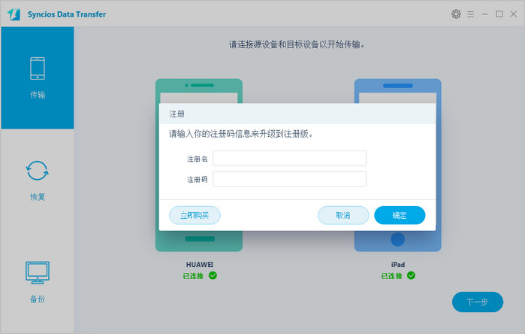Click the HUAWEI connected checkmark icon
525x334 pixels.
213,275
